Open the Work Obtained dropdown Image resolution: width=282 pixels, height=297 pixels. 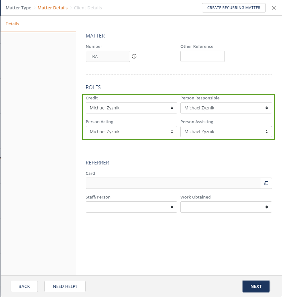(x=226, y=207)
